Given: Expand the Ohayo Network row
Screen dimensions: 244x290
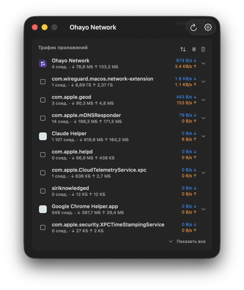Looking at the screenshot, I should 203,63.
